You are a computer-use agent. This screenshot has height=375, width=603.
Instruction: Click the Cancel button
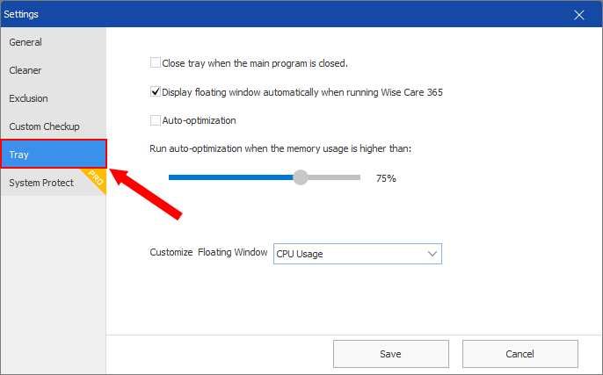tap(520, 353)
